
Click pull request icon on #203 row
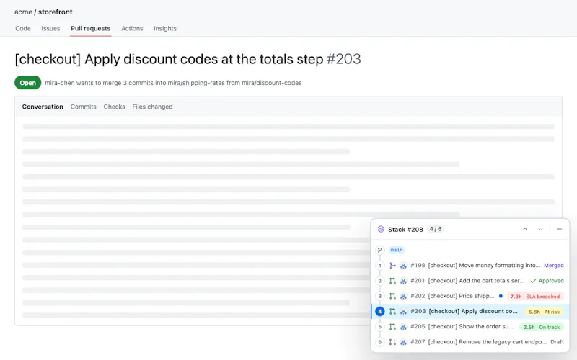coord(392,312)
